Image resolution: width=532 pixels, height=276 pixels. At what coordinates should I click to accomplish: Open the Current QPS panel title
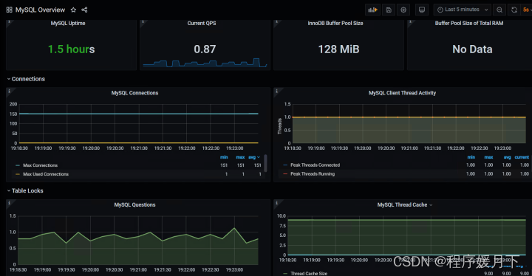202,24
